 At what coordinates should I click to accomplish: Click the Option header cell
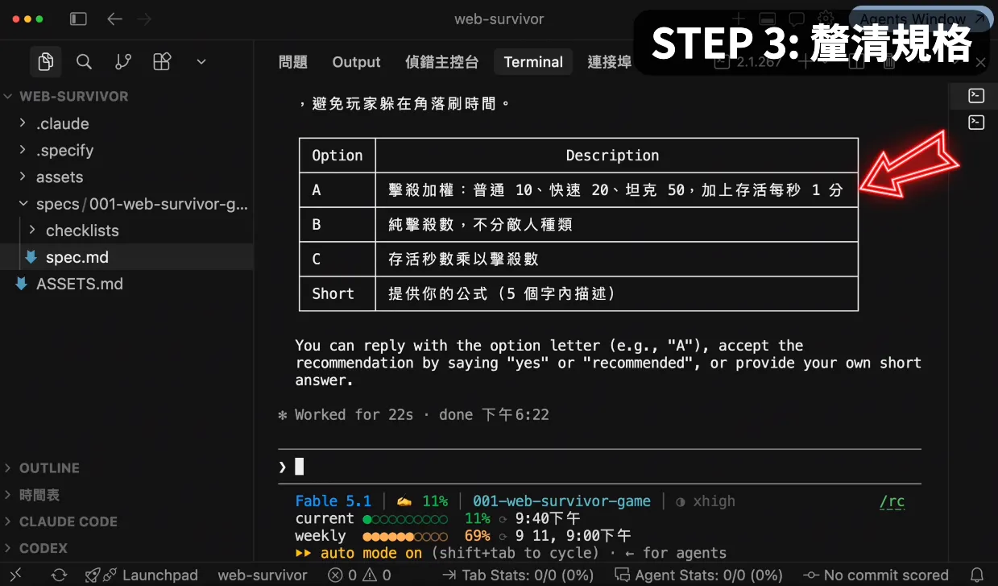[x=337, y=156]
